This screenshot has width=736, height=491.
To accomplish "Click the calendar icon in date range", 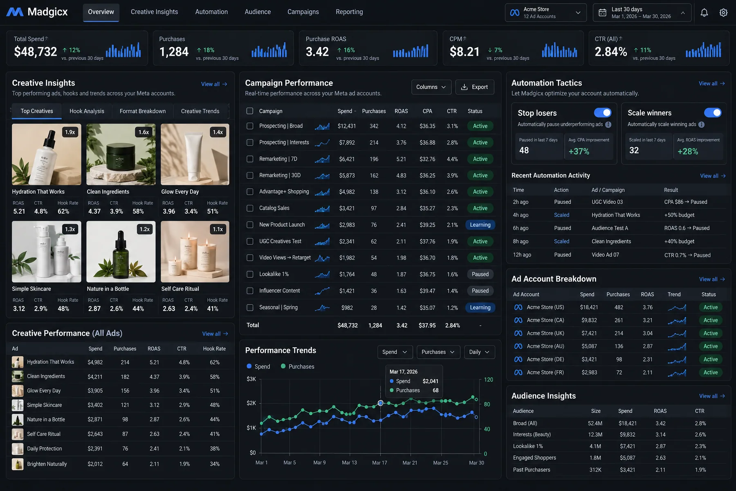I will (602, 13).
